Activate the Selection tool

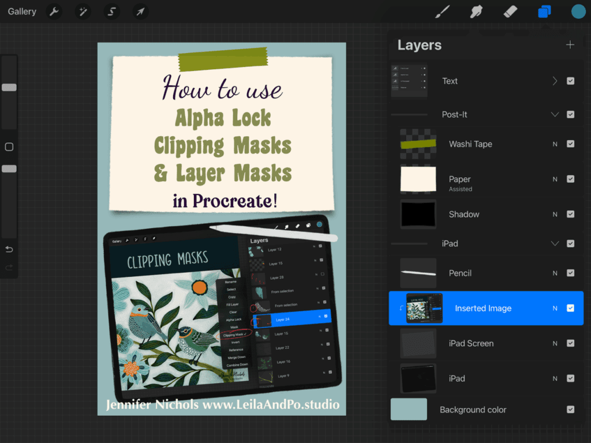[111, 12]
